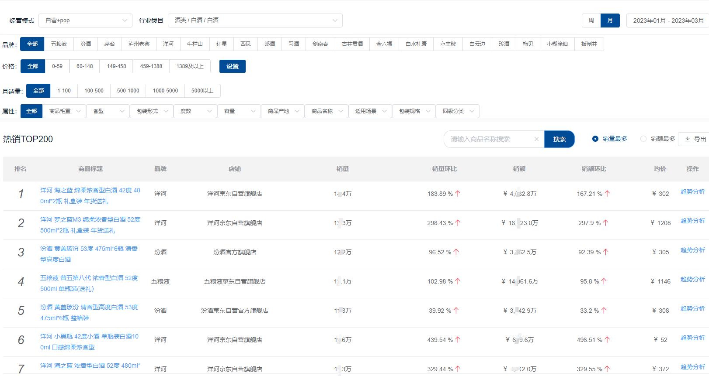
Task: Select the 销量最多 radio button
Action: click(x=595, y=139)
